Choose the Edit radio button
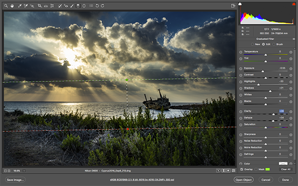The image size is (298, 186). click(x=263, y=44)
